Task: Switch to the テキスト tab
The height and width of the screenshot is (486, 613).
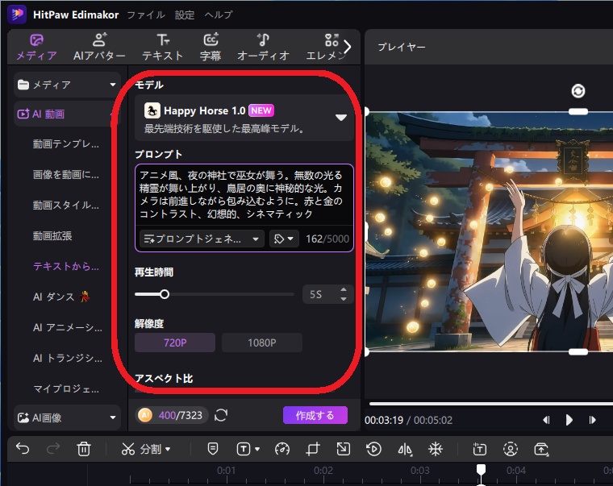Action: tap(163, 48)
